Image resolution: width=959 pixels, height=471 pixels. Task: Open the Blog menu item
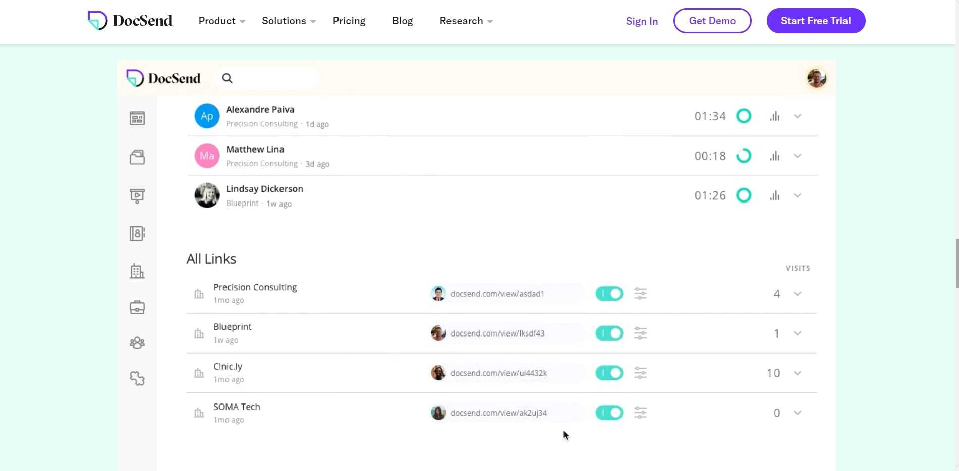pyautogui.click(x=403, y=21)
